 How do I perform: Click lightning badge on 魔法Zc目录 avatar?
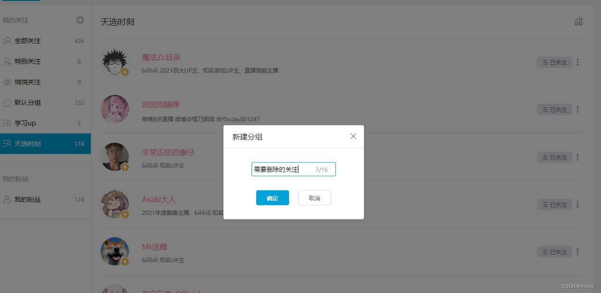pyautogui.click(x=125, y=72)
